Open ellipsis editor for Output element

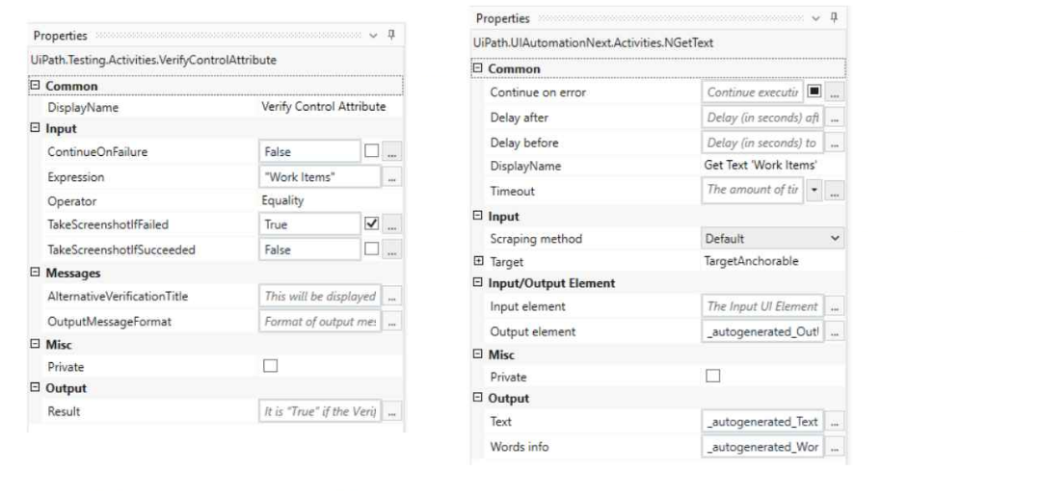(x=835, y=331)
